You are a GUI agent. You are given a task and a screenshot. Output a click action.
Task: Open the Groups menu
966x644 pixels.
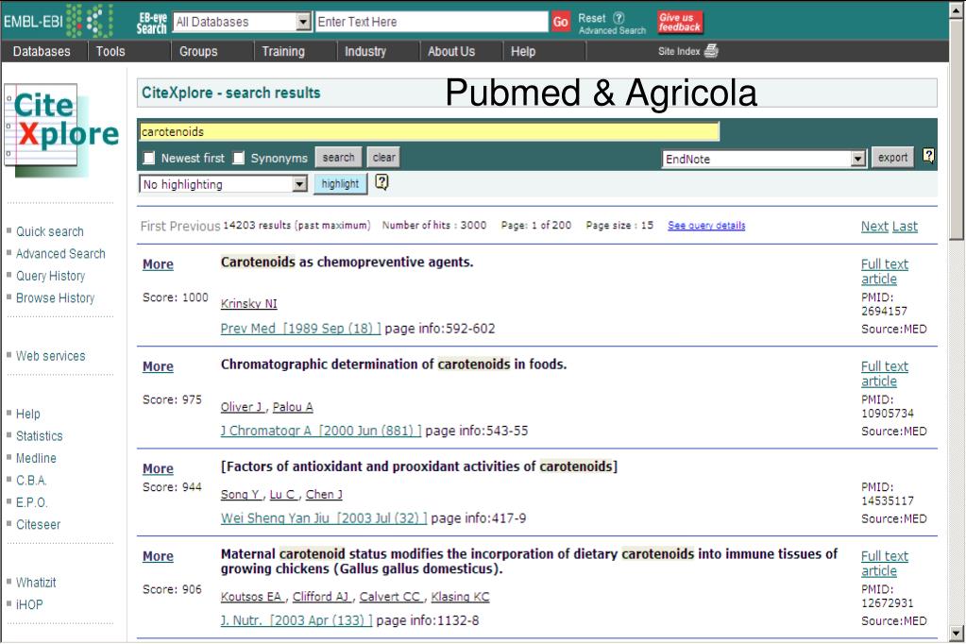pyautogui.click(x=198, y=51)
